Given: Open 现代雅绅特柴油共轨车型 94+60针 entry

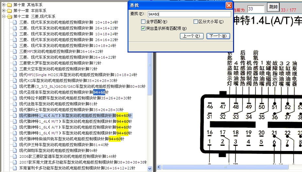Looking at the screenshot, I should pos(72,139).
